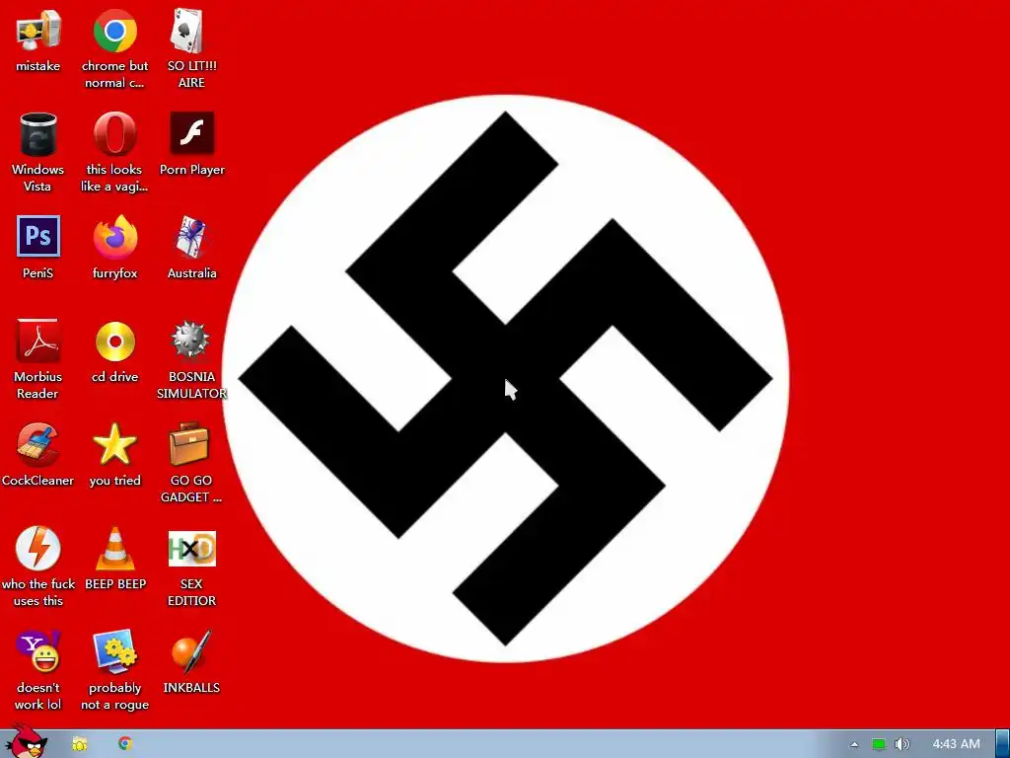Select the 'doesn't work lol' Yahoo Messenger icon
1010x758 pixels.
pos(38,651)
